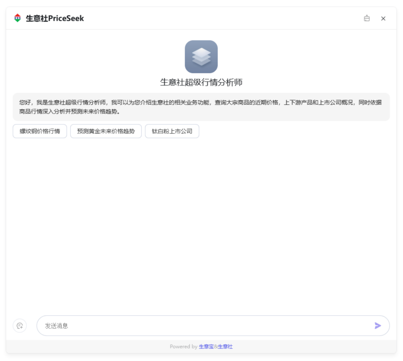Click the 生意社 logo icon in the header

(x=17, y=18)
